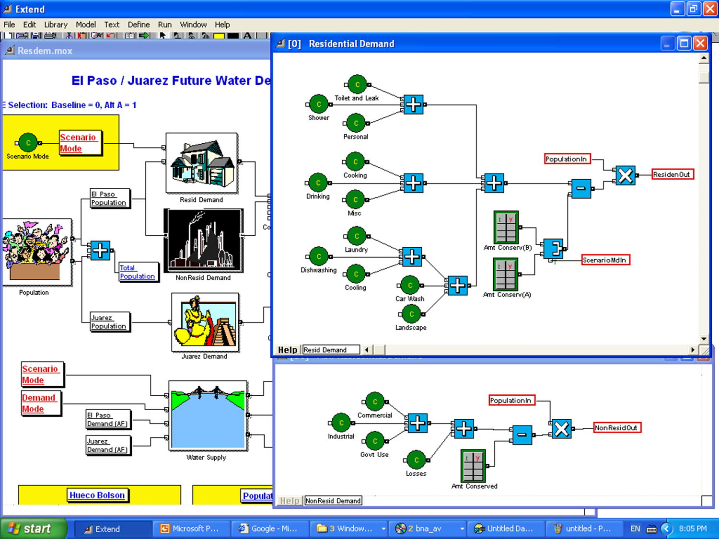This screenshot has height=539, width=719.
Task: Select the Water Supply reservoir block
Action: click(208, 416)
